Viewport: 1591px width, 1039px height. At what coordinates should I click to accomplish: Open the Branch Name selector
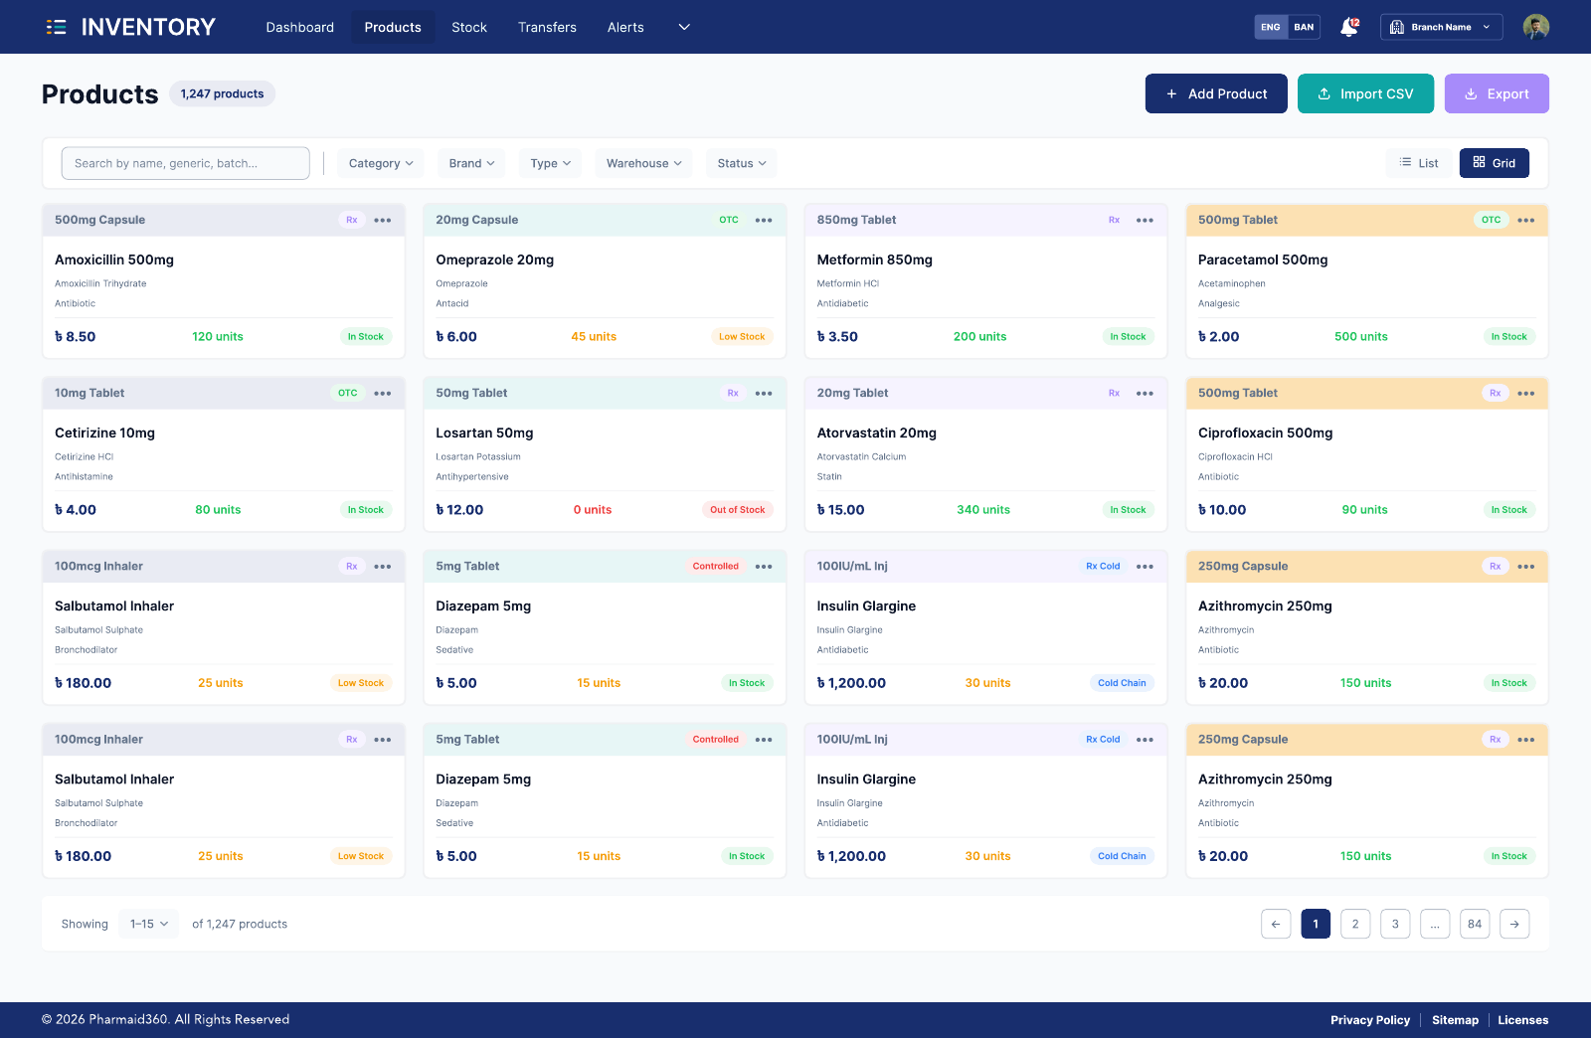click(x=1441, y=27)
